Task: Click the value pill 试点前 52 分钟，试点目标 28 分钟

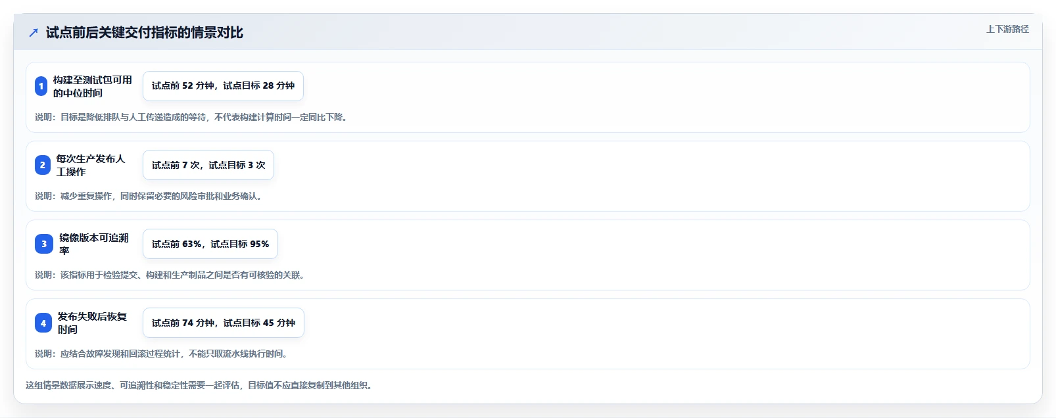Action: (x=223, y=86)
